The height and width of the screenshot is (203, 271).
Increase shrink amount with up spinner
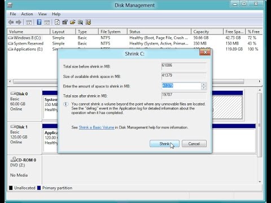tap(204, 85)
